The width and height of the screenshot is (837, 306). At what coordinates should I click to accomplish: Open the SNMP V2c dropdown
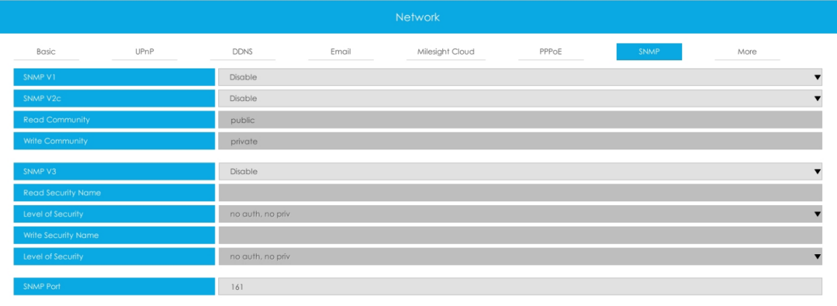[x=520, y=98]
